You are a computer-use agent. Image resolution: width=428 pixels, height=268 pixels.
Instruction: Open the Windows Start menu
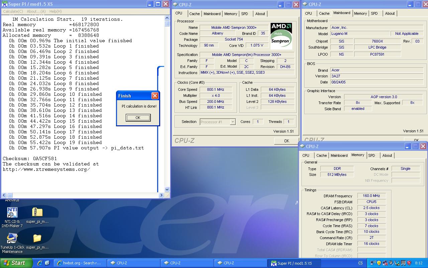16,263
